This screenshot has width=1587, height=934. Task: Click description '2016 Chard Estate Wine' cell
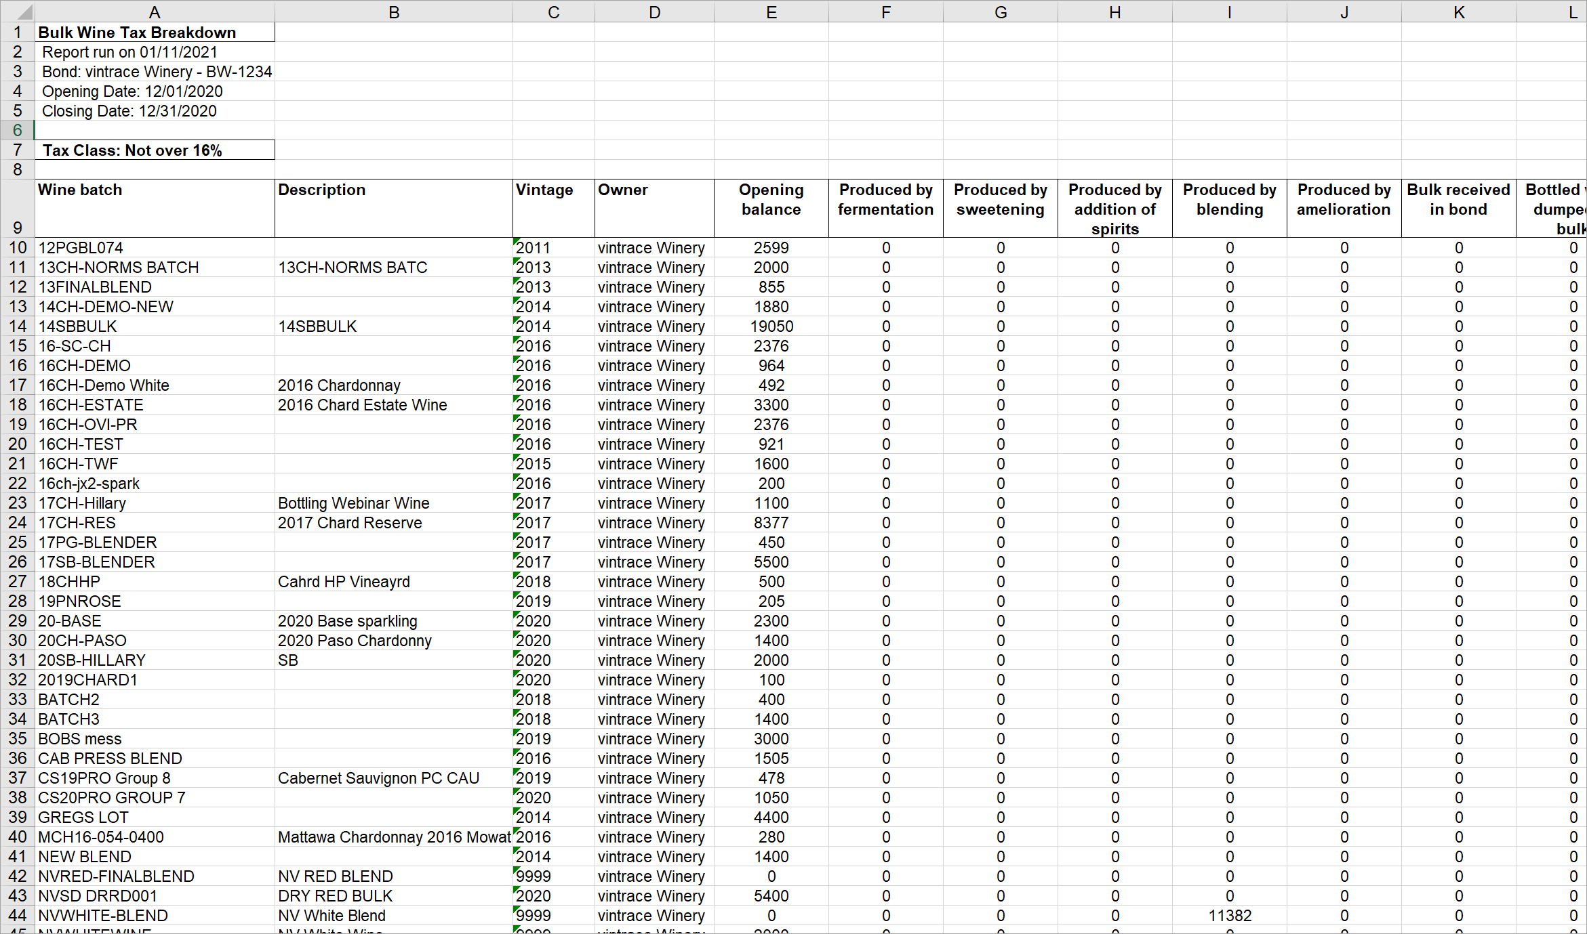[394, 405]
